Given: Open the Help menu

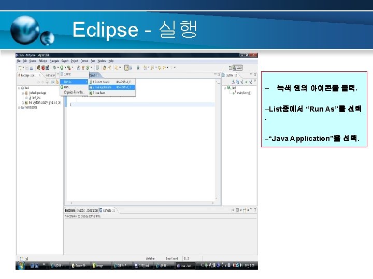Looking at the screenshot, I should pyautogui.click(x=111, y=61).
